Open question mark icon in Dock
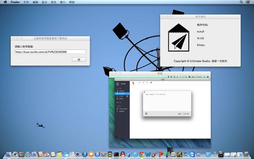This screenshot has width=254, height=159. click(215, 154)
